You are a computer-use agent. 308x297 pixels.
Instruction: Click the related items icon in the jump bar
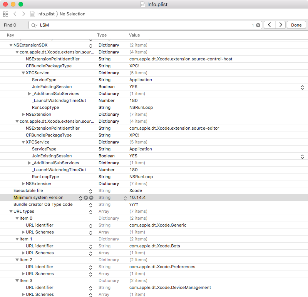click(5, 14)
